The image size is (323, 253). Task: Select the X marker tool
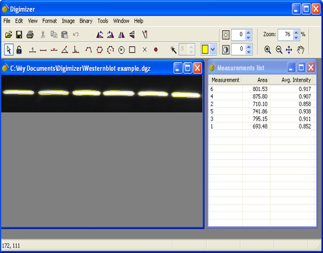(144, 50)
